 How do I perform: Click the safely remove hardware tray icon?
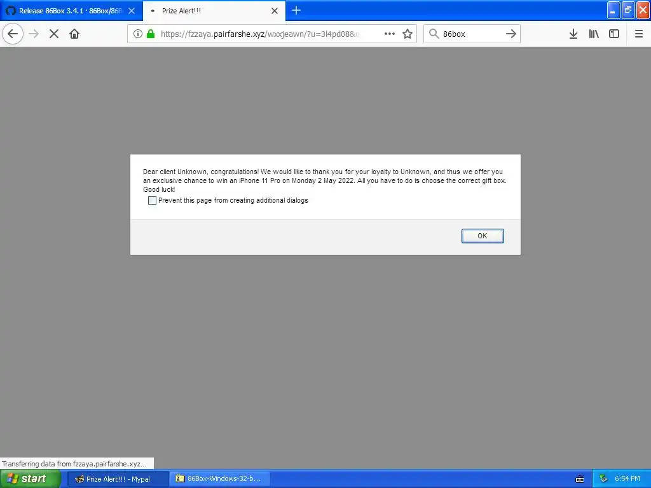(x=604, y=479)
